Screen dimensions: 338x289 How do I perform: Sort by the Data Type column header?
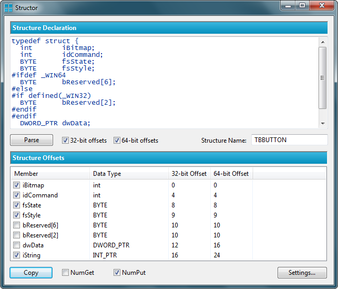(129, 174)
